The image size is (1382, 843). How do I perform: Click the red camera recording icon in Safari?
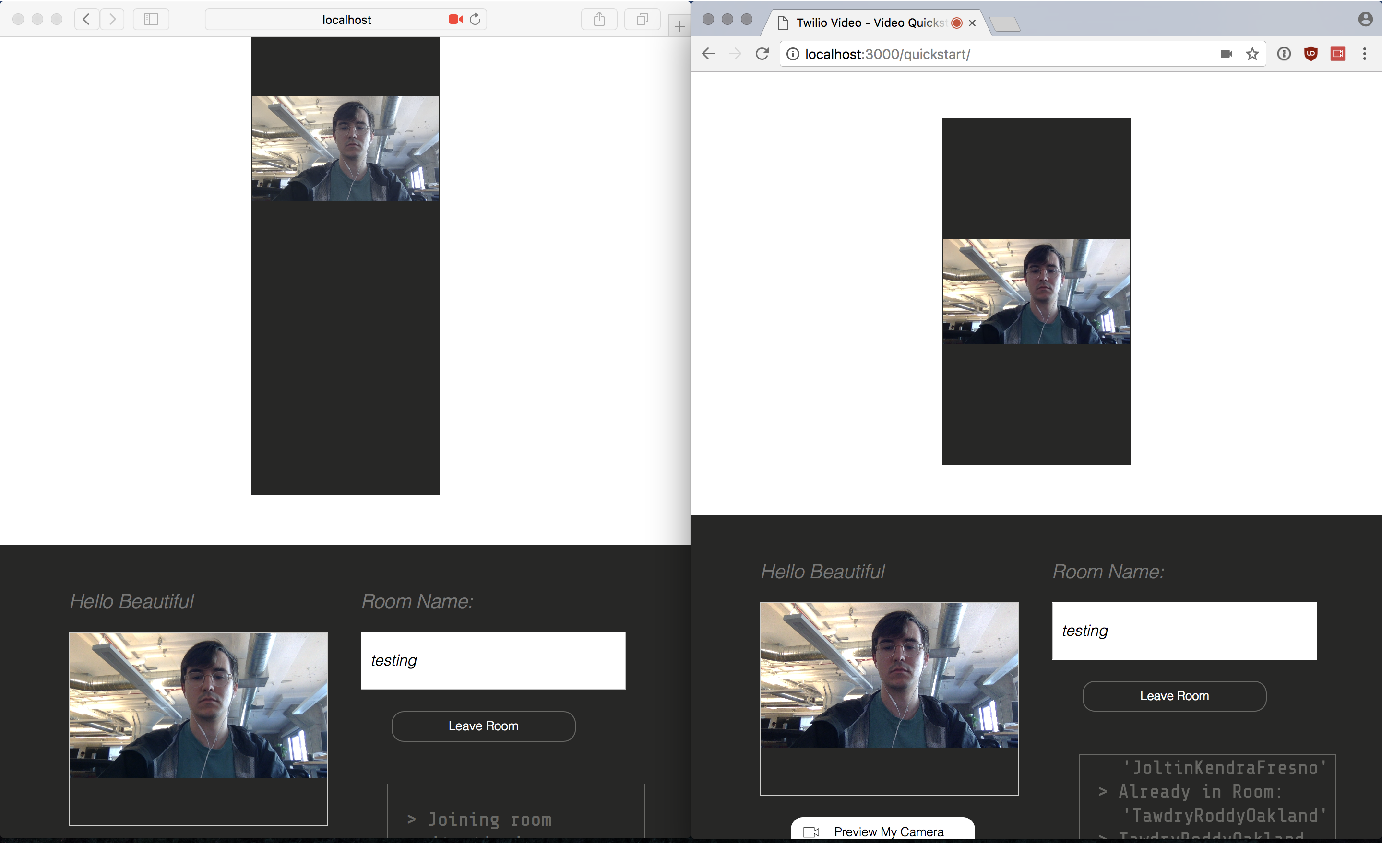point(455,19)
